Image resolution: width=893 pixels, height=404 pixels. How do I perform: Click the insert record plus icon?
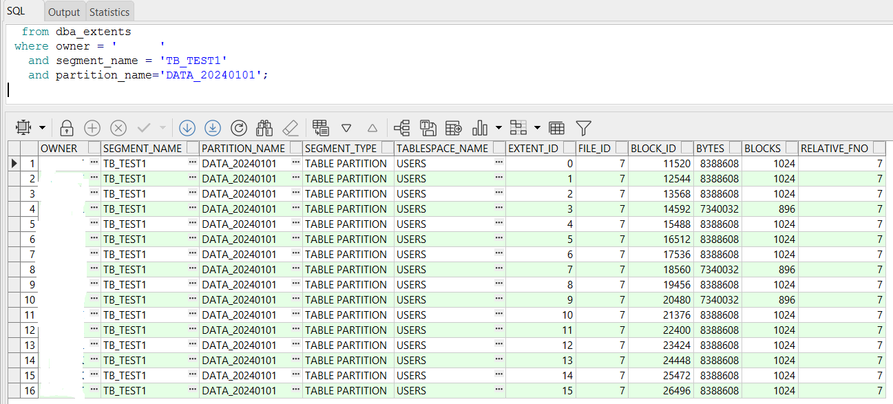pos(92,127)
